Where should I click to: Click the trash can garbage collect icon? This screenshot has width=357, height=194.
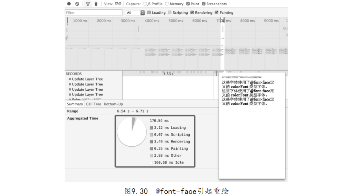coord(96,4)
